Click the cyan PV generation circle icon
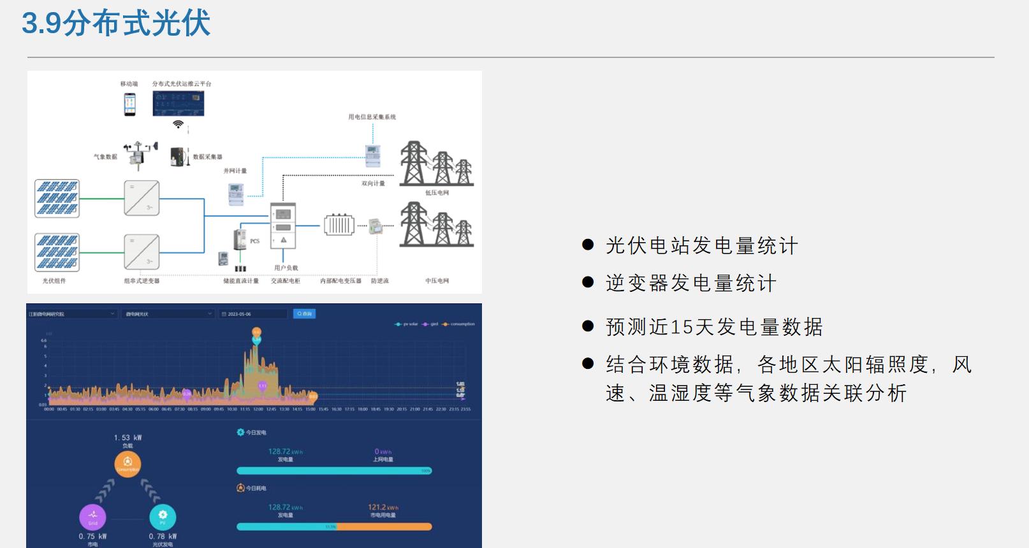Screen dimensions: 1029x548 click(x=163, y=517)
